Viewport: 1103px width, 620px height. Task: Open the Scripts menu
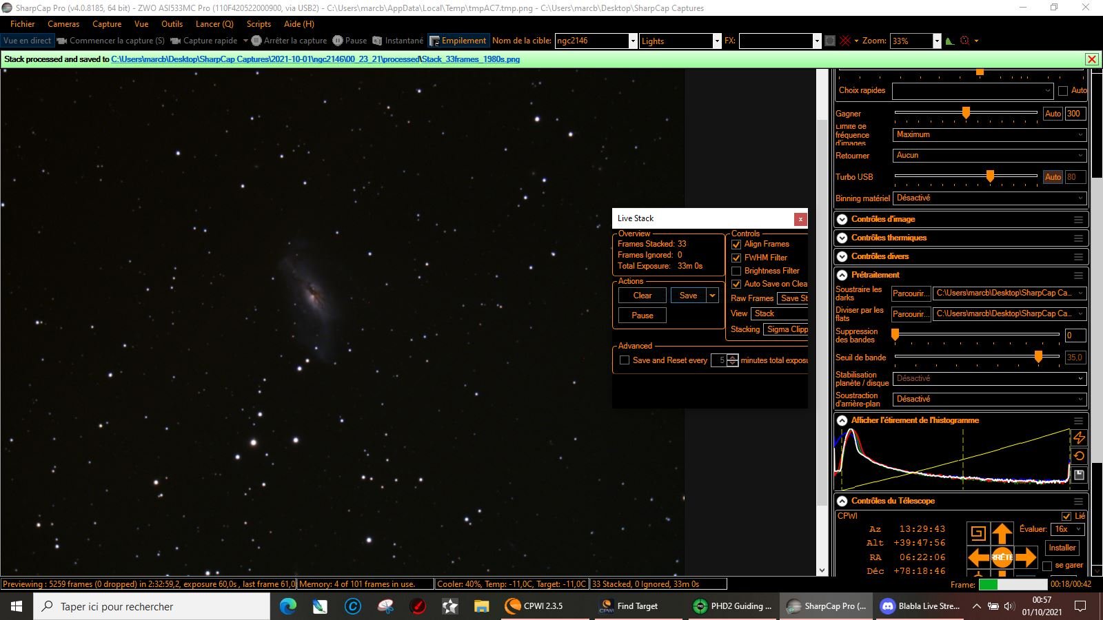[x=259, y=23]
